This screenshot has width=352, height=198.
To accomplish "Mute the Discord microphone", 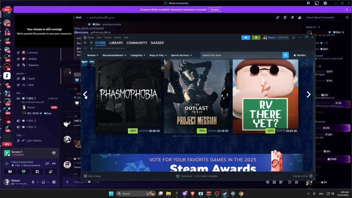I will click(33, 182).
